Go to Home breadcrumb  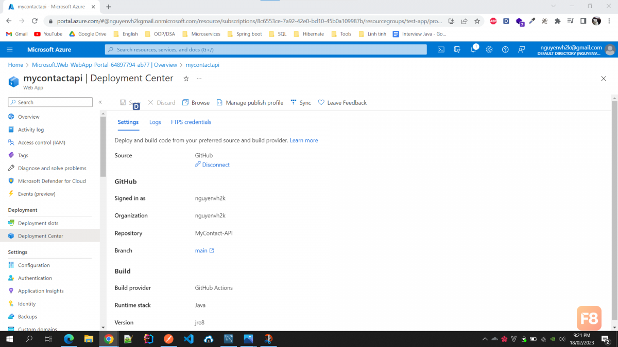15,65
